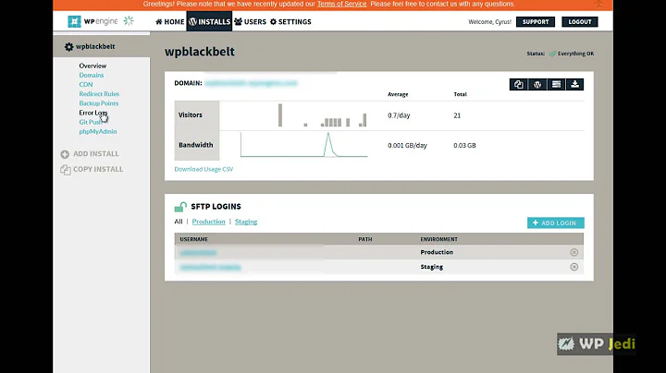Open WordPress admin icon button

click(537, 84)
